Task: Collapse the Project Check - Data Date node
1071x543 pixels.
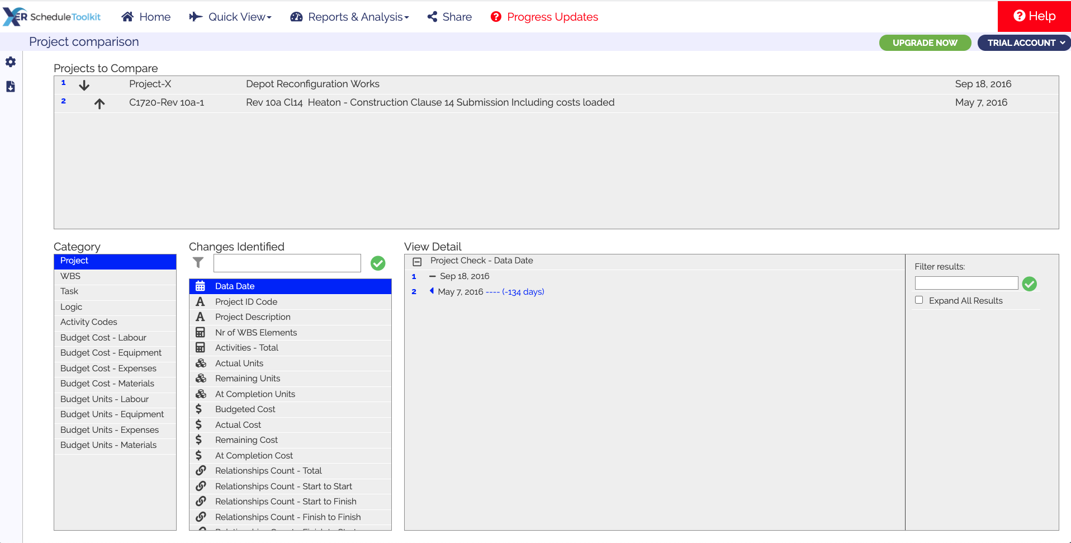Action: pyautogui.click(x=417, y=262)
